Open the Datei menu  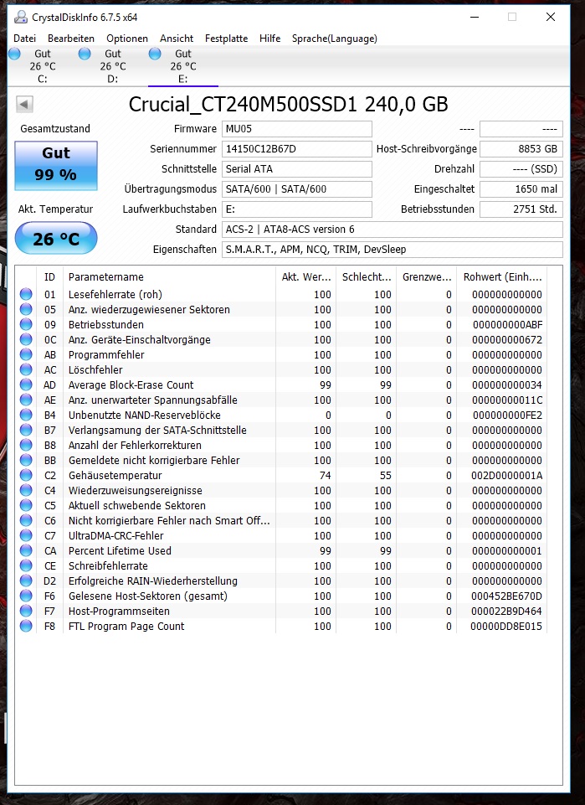click(24, 39)
